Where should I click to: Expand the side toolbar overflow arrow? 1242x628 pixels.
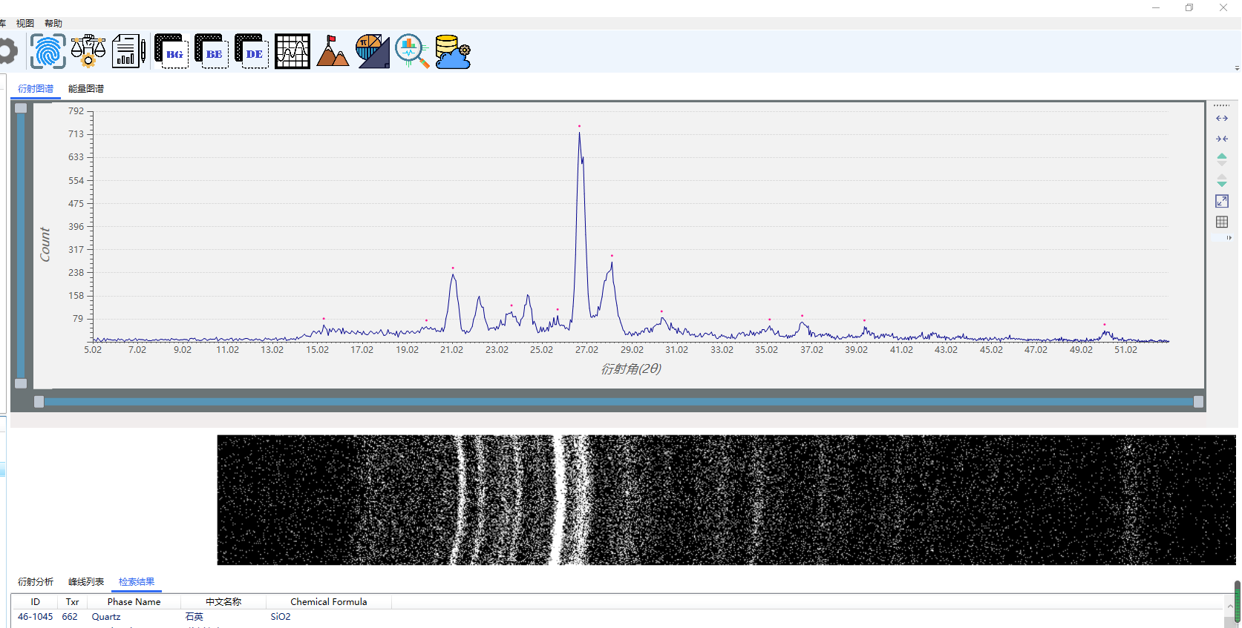pos(1229,238)
